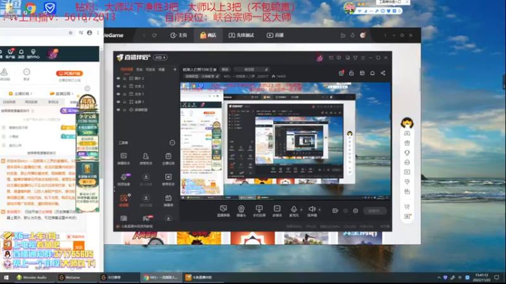Toggle visibility of the 文本 2 layer
This screenshot has height=284, width=506.
(x=118, y=86)
